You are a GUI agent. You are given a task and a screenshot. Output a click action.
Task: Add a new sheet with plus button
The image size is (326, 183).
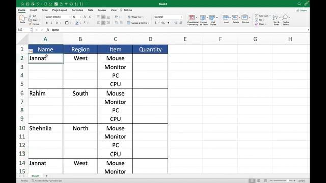click(x=46, y=176)
